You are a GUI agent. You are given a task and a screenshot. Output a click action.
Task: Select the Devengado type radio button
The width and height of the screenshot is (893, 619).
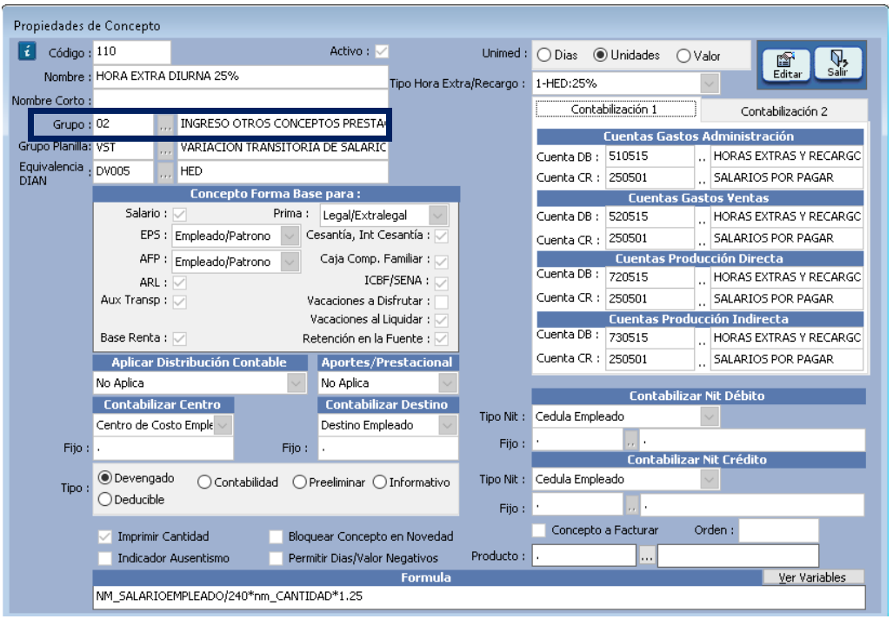pos(105,478)
